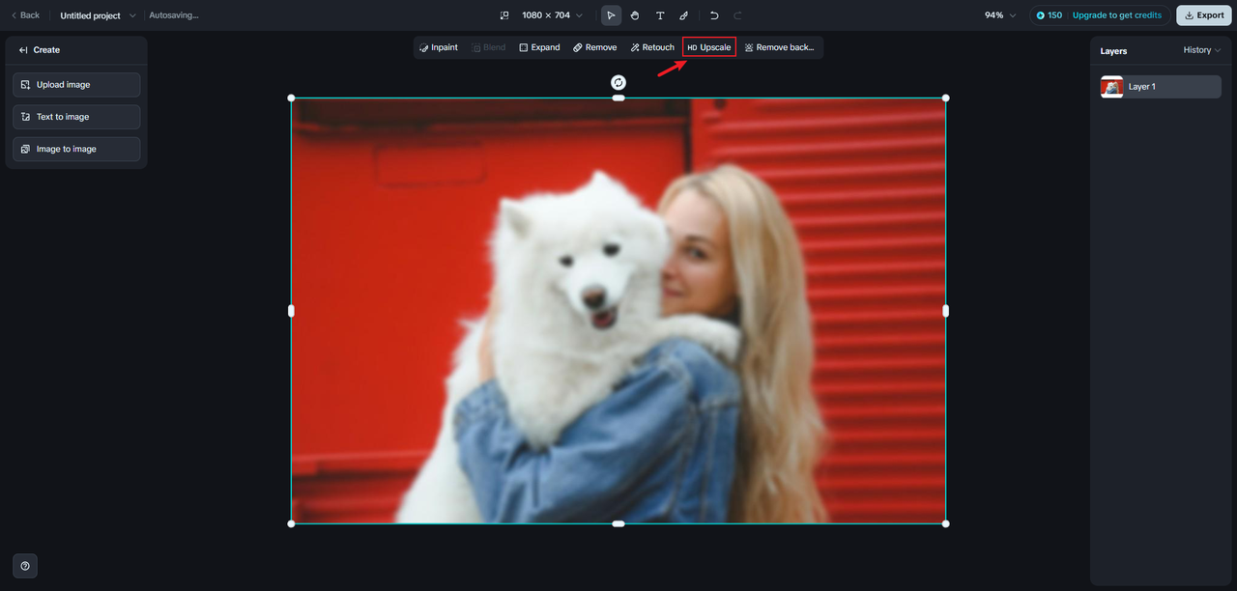Collapse the Create panel
This screenshot has height=591, width=1237.
pyautogui.click(x=23, y=50)
